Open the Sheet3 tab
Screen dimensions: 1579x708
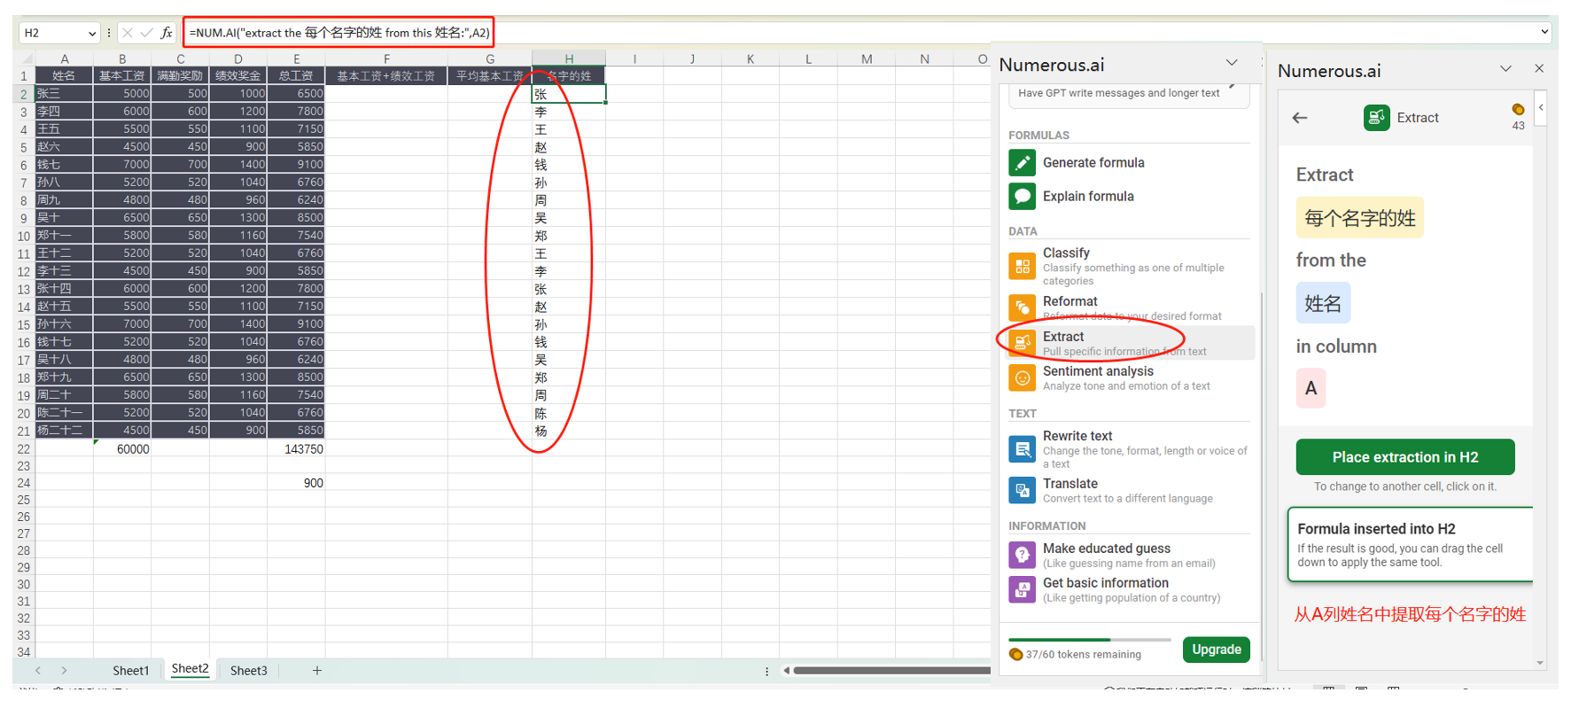point(249,671)
